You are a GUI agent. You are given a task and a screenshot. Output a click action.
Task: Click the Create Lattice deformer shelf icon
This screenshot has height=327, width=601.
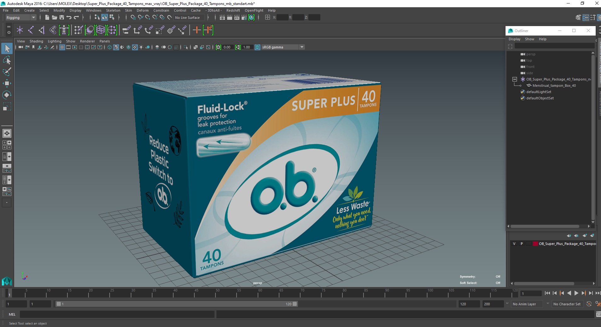click(100, 30)
